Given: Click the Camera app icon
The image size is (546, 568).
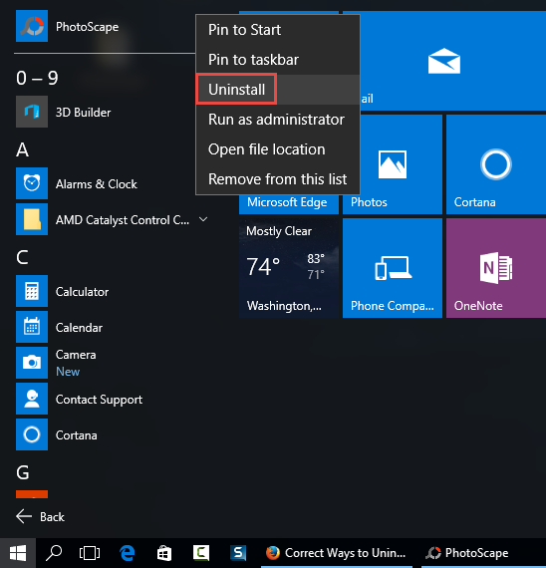Looking at the screenshot, I should (32, 363).
